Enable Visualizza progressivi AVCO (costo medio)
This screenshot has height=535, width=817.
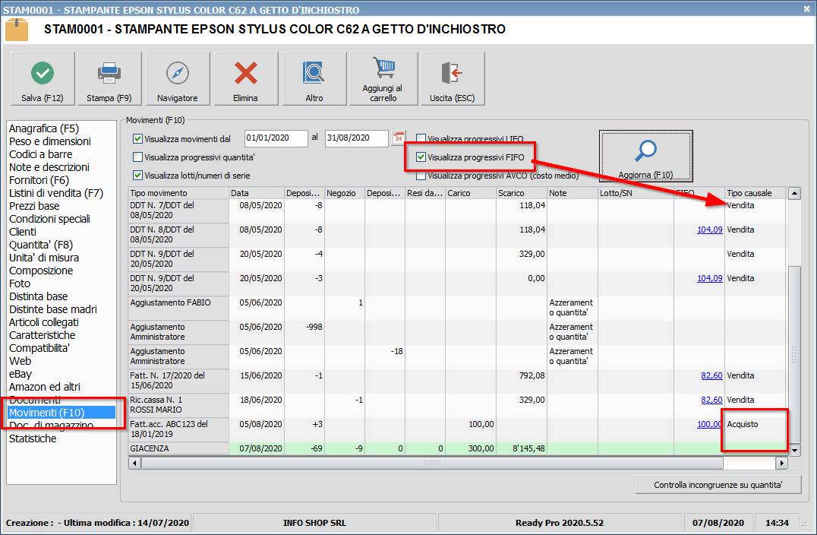(421, 176)
